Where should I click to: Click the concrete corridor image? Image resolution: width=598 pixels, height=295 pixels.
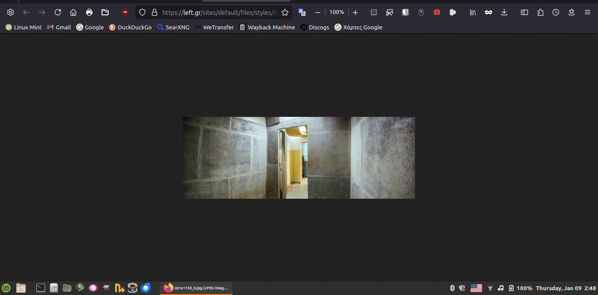(x=299, y=158)
